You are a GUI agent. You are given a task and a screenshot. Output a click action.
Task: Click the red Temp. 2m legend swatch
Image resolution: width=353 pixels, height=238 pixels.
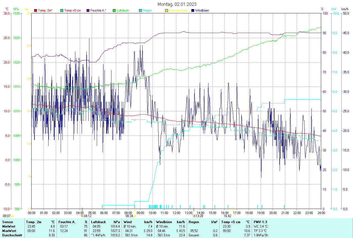[x=36, y=11]
